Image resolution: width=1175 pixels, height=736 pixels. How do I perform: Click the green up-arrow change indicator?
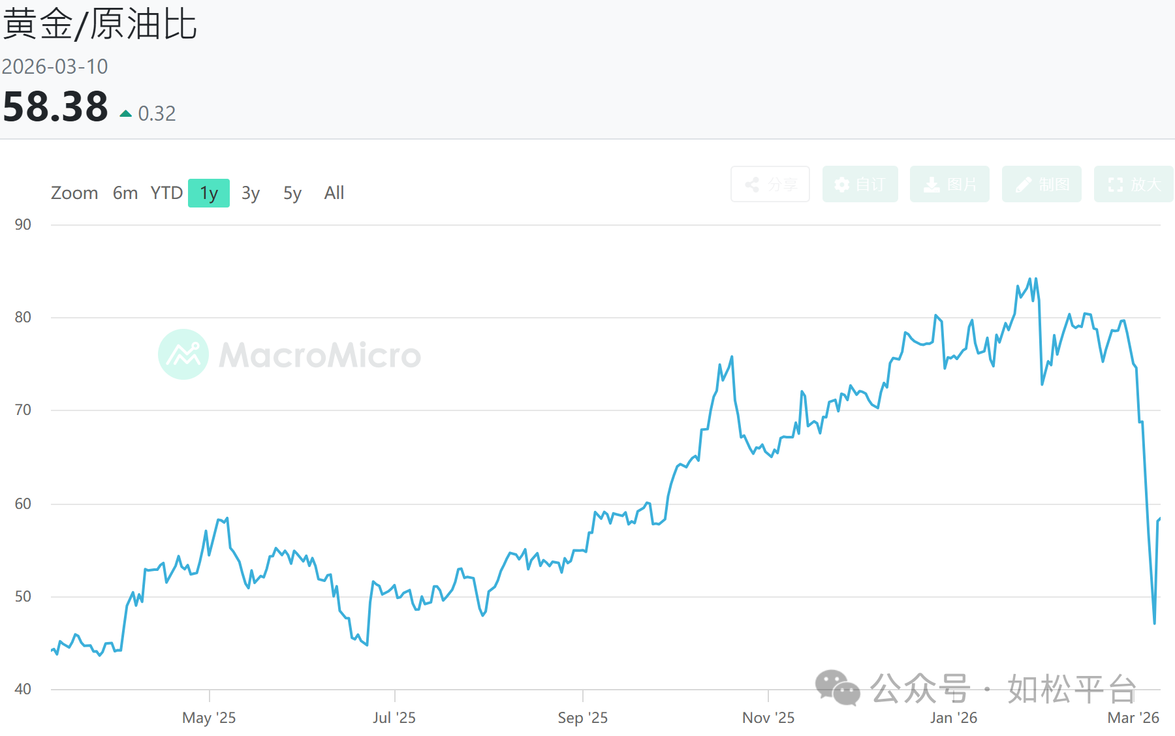tap(126, 114)
